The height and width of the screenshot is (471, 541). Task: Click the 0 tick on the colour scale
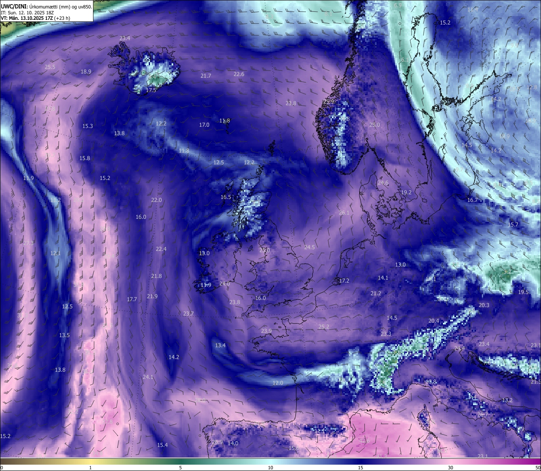pos(2,468)
